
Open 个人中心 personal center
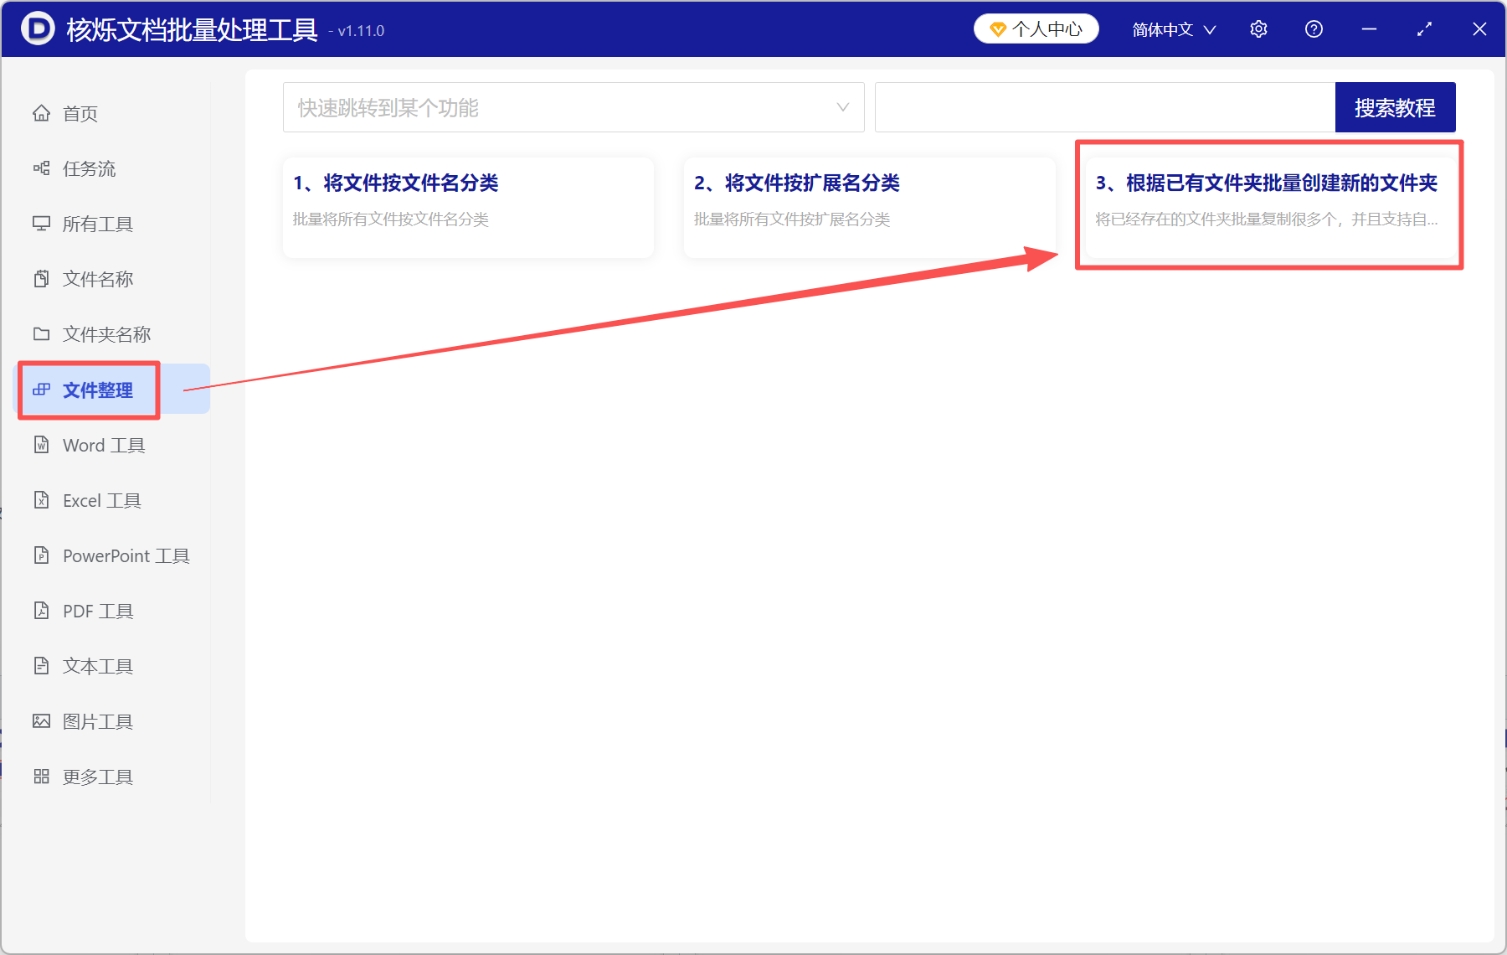(1036, 28)
